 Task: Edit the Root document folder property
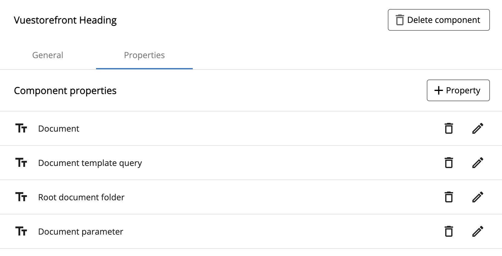click(478, 197)
